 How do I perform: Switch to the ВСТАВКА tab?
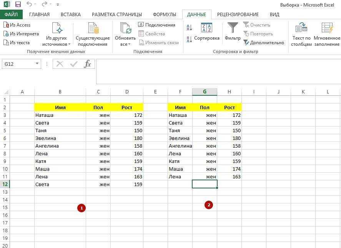(71, 14)
